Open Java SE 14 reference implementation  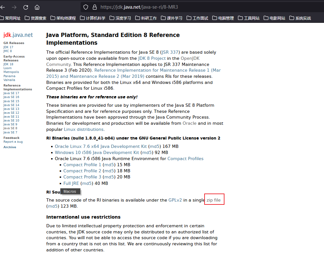[x=11, y=105]
